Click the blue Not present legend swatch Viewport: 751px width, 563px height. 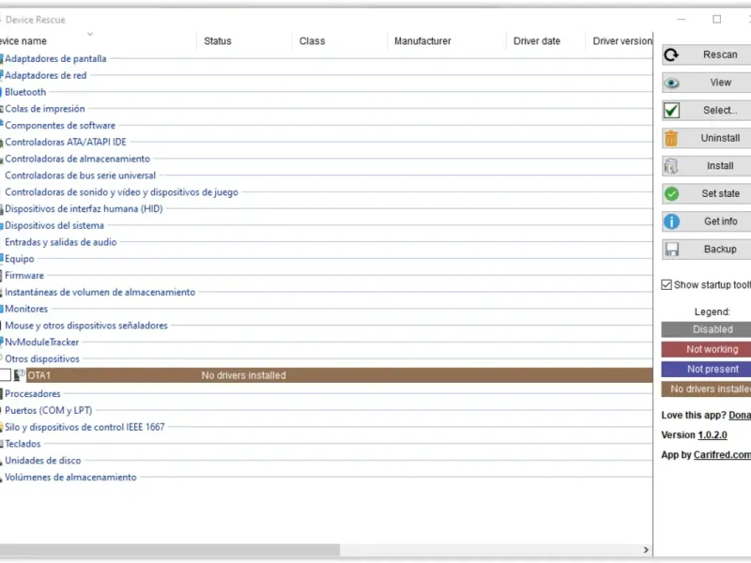(707, 369)
